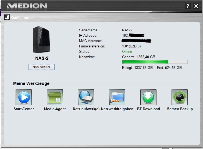Click the Servername: label
This screenshot has height=149, width=203.
(89, 30)
